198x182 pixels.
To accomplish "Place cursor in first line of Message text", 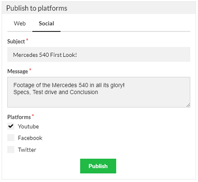I will click(x=69, y=85).
